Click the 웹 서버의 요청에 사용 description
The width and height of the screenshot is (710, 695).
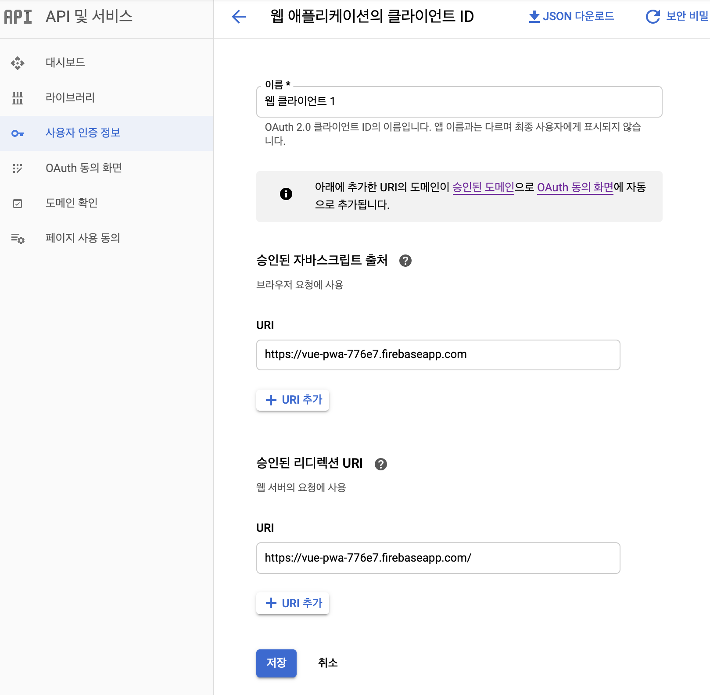point(301,487)
